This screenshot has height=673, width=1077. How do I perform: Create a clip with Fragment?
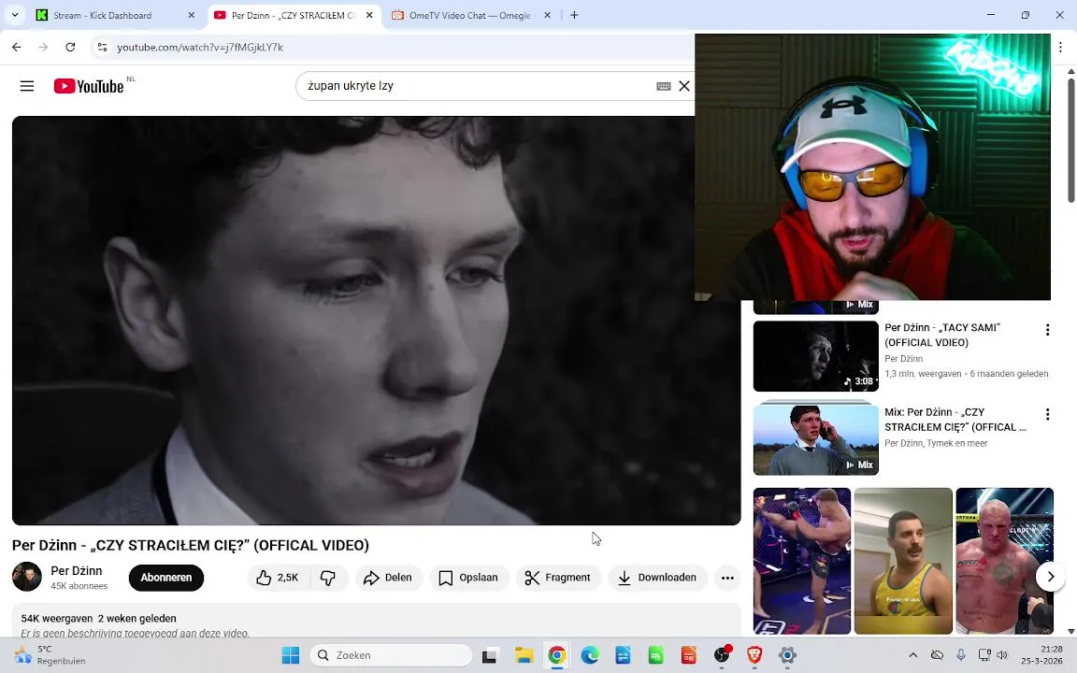558,578
